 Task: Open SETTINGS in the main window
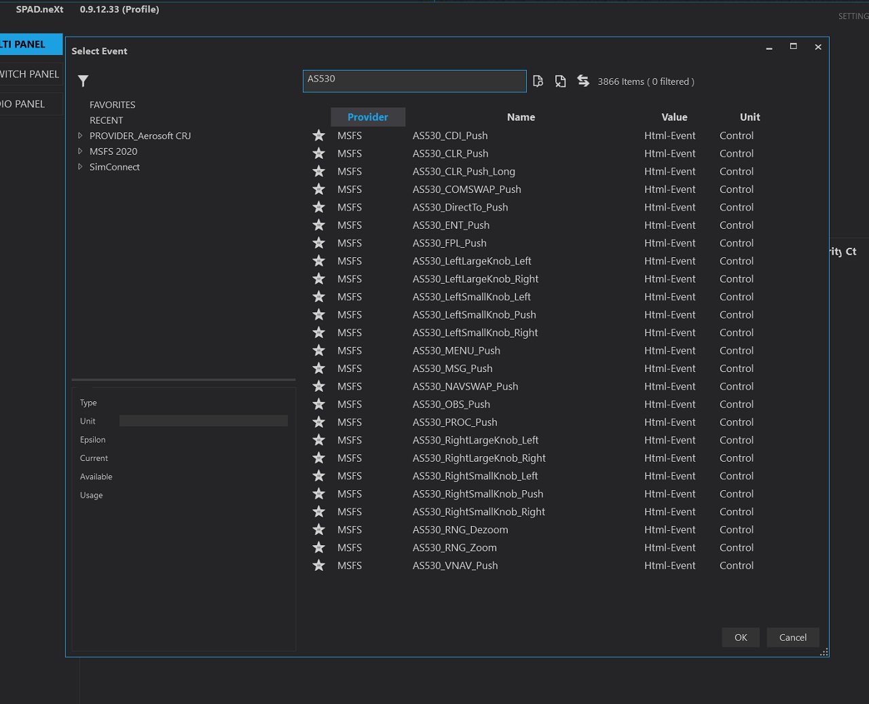tap(853, 16)
